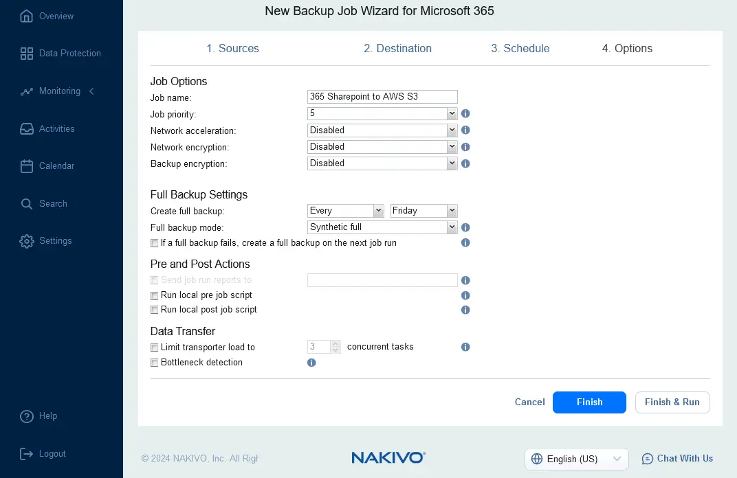The width and height of the screenshot is (737, 478).
Task: Click the Logout arrow icon
Action: [x=26, y=453]
